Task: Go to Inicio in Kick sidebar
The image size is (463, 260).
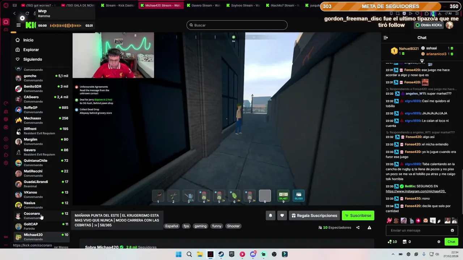Action: pyautogui.click(x=28, y=40)
